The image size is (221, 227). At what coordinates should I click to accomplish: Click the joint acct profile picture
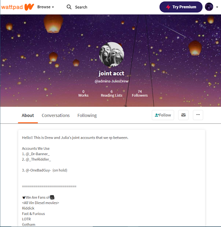pos(111,55)
